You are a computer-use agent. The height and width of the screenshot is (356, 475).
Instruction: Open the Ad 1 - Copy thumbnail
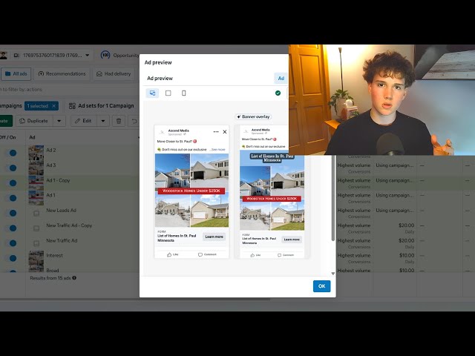[36, 183]
